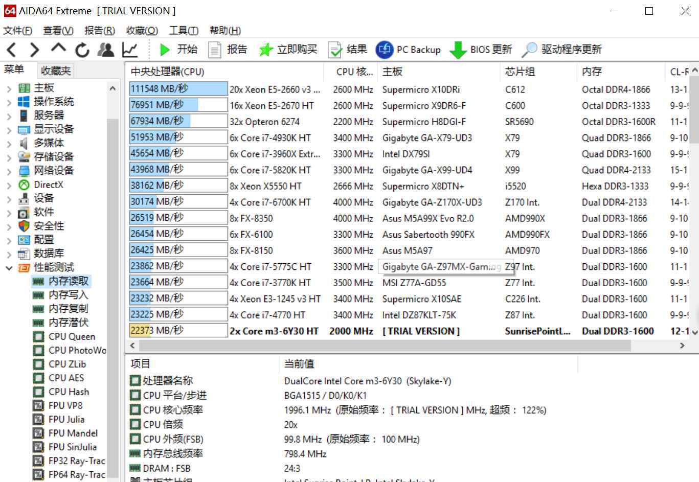Expand the 操作系统 tree node
This screenshot has width=699, height=482.
(9, 102)
